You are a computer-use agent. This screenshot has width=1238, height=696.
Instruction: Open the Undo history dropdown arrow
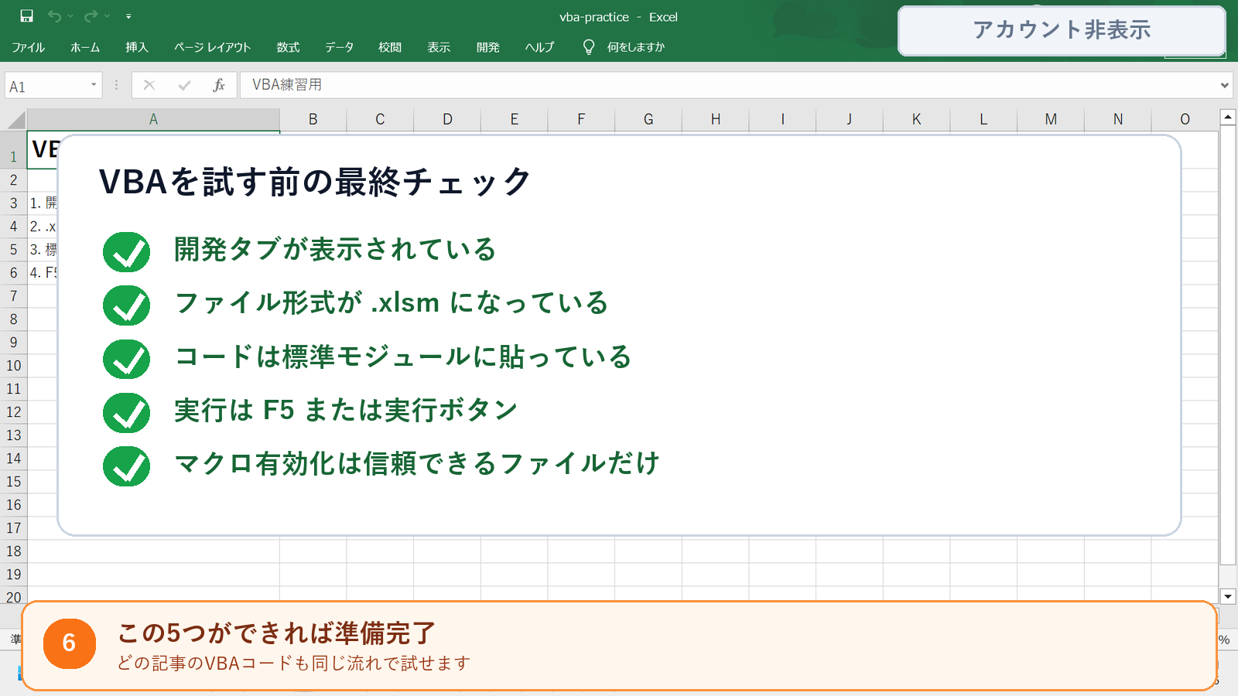click(70, 16)
